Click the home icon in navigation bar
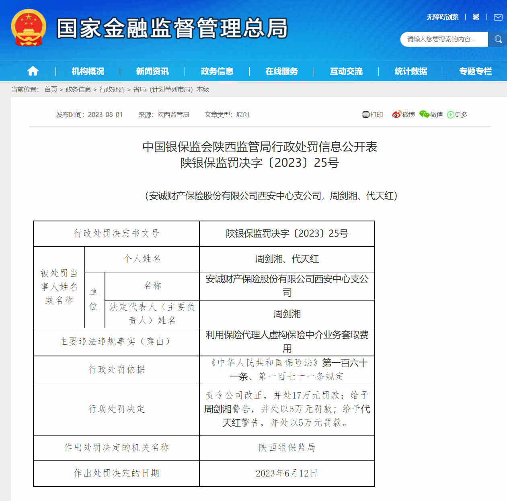Image resolution: width=507 pixels, height=501 pixels. click(33, 71)
